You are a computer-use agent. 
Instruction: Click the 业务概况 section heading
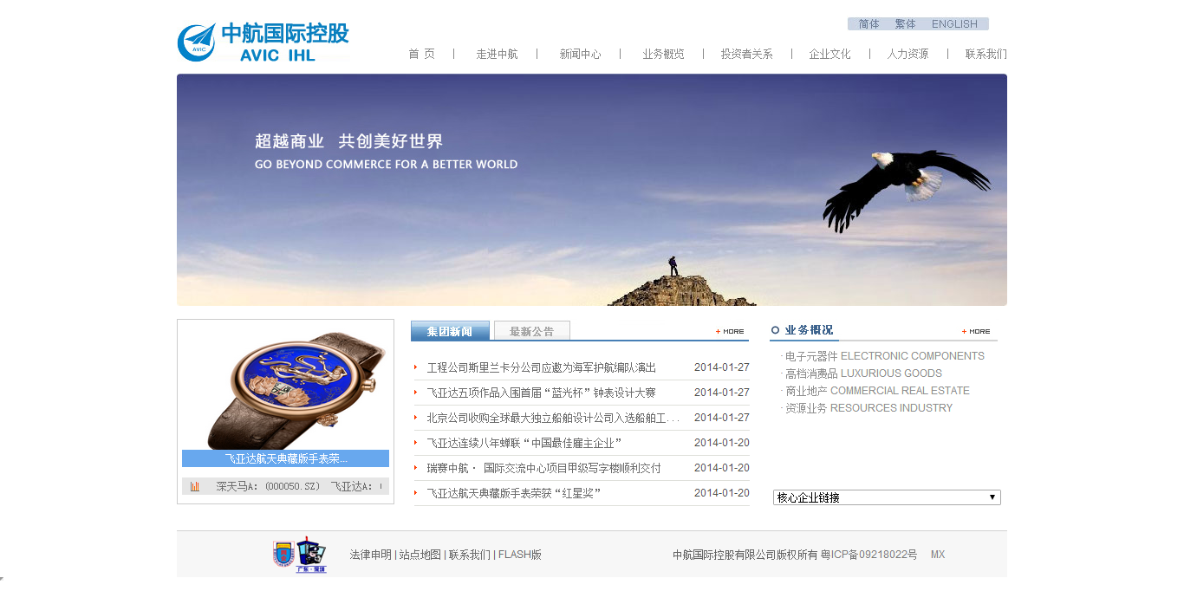point(809,330)
